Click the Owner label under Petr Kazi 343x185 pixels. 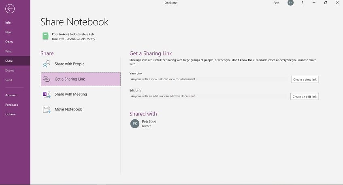146,126
